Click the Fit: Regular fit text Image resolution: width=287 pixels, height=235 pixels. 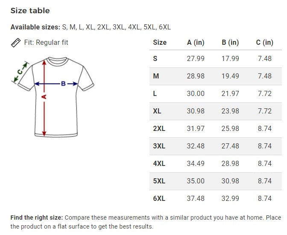[x=46, y=43]
